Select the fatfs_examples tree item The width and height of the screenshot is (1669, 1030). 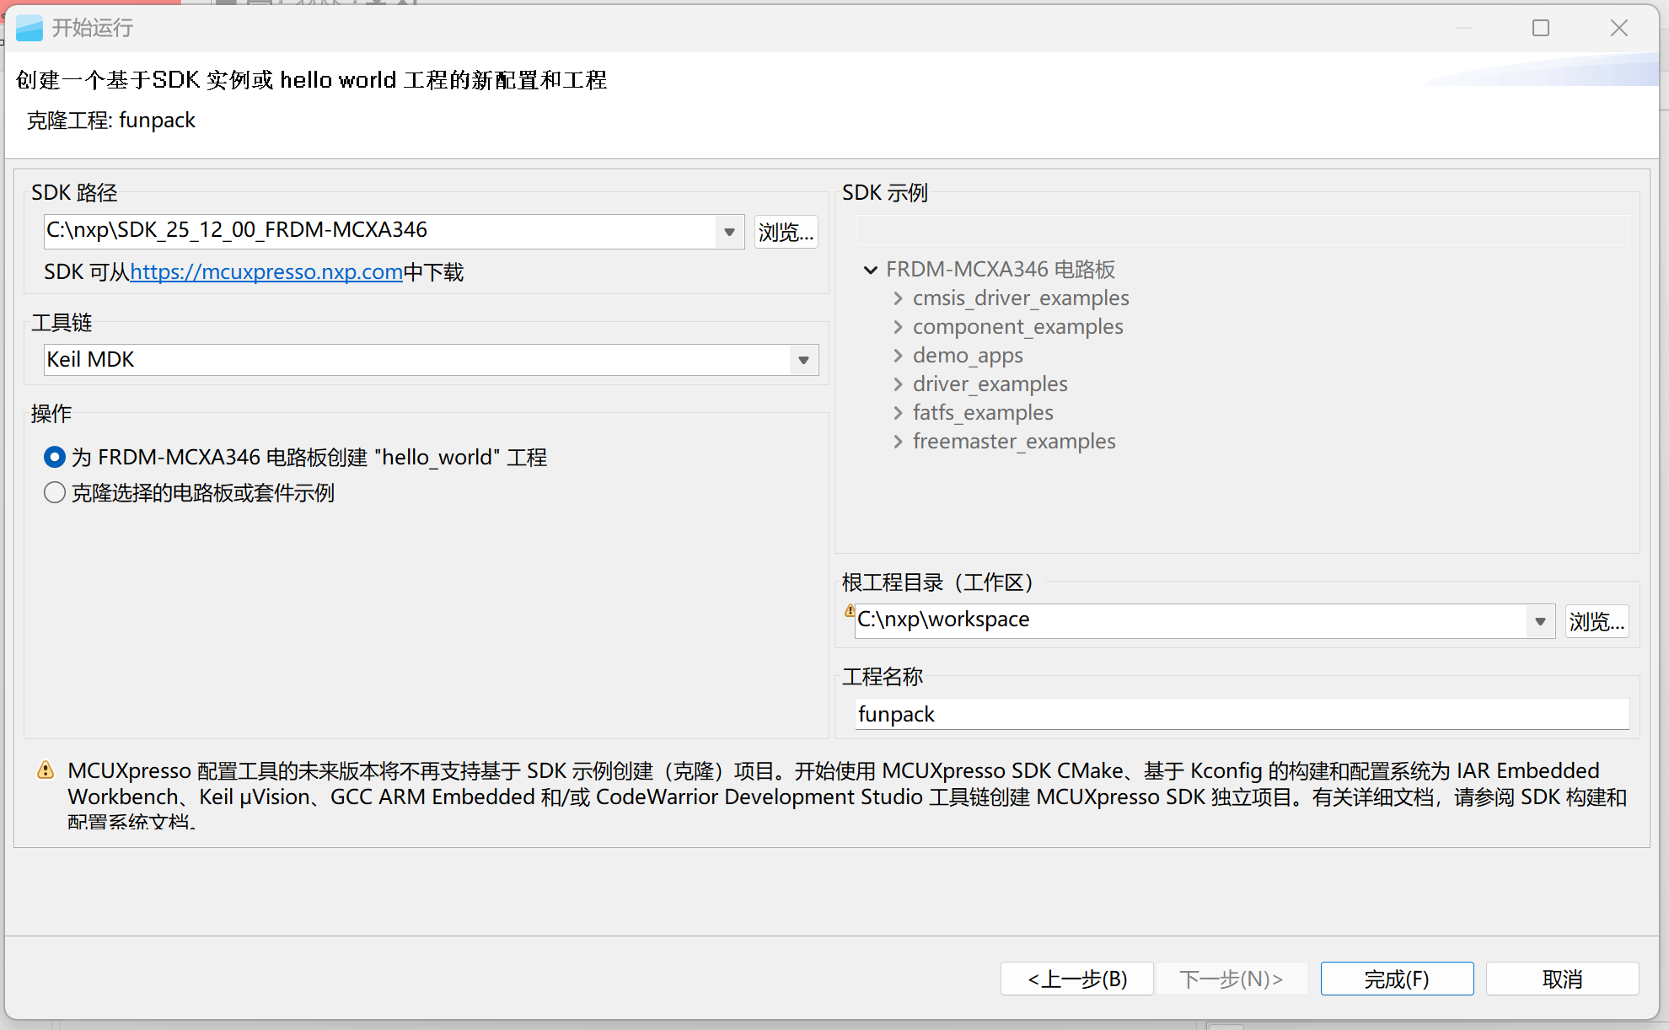983,412
